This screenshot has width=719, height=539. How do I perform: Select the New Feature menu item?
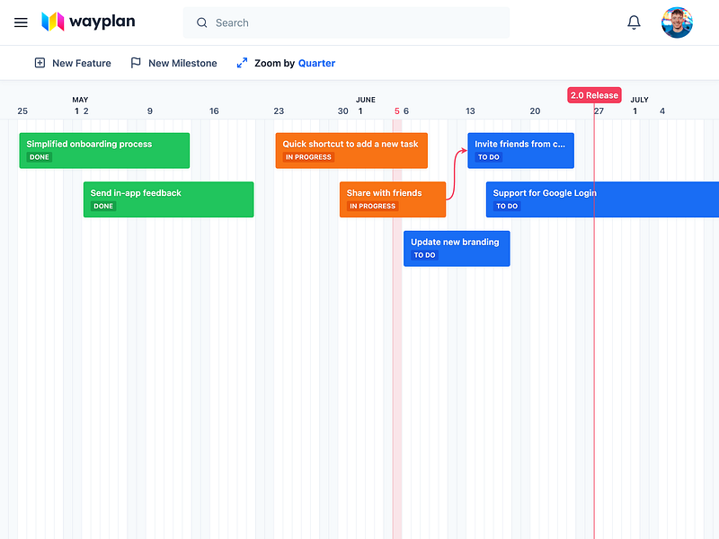(81, 63)
